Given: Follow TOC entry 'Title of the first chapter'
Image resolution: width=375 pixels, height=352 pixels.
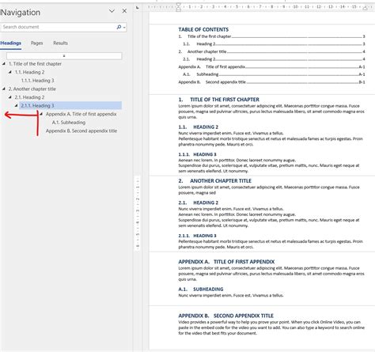Looking at the screenshot, I should coord(271,36).
